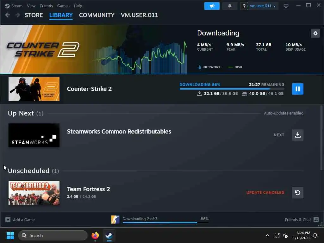Image resolution: width=324 pixels, height=243 pixels.
Task: Open the COMMUNITY tab
Action: click(97, 15)
